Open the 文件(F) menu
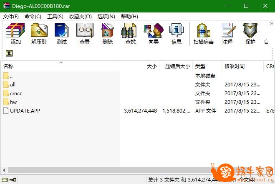 11,17
